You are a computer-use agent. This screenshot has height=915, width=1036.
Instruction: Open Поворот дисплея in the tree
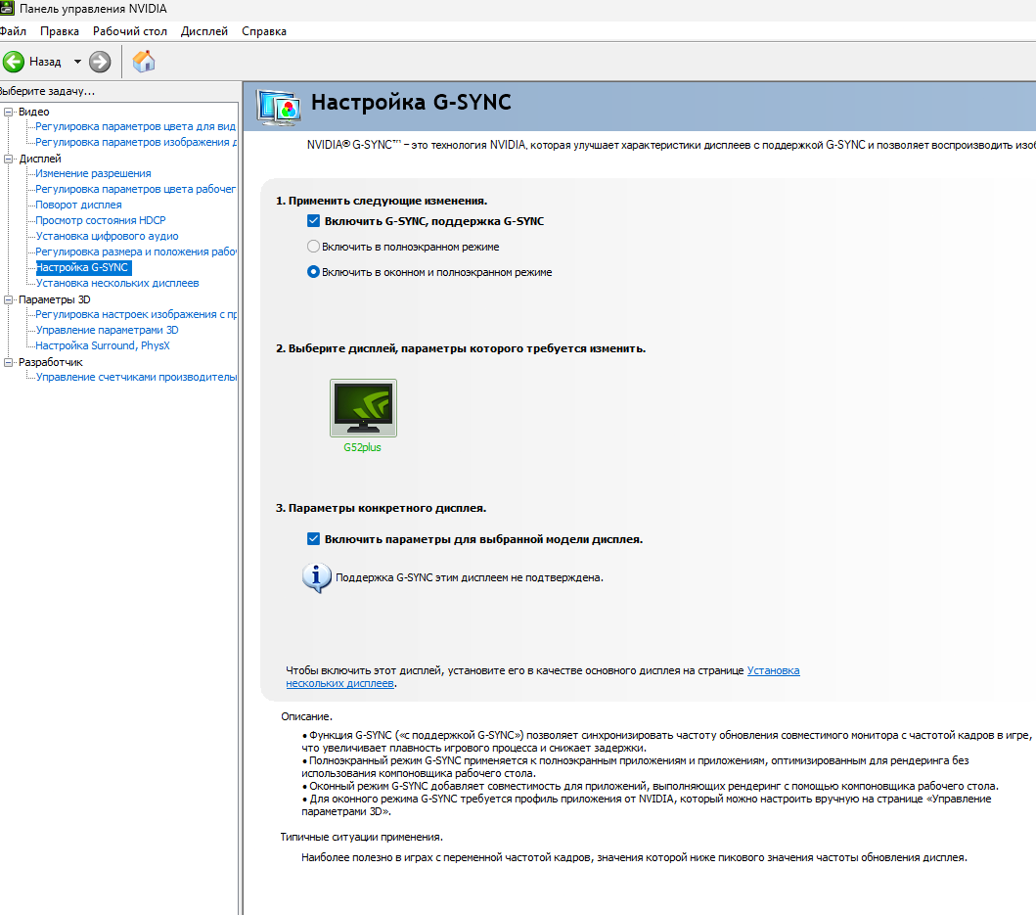click(x=78, y=205)
